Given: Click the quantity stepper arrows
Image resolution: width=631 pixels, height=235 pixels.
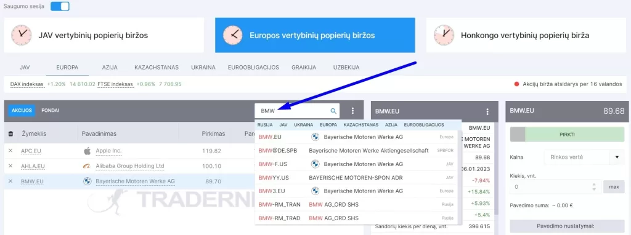Looking at the screenshot, I should point(595,187).
